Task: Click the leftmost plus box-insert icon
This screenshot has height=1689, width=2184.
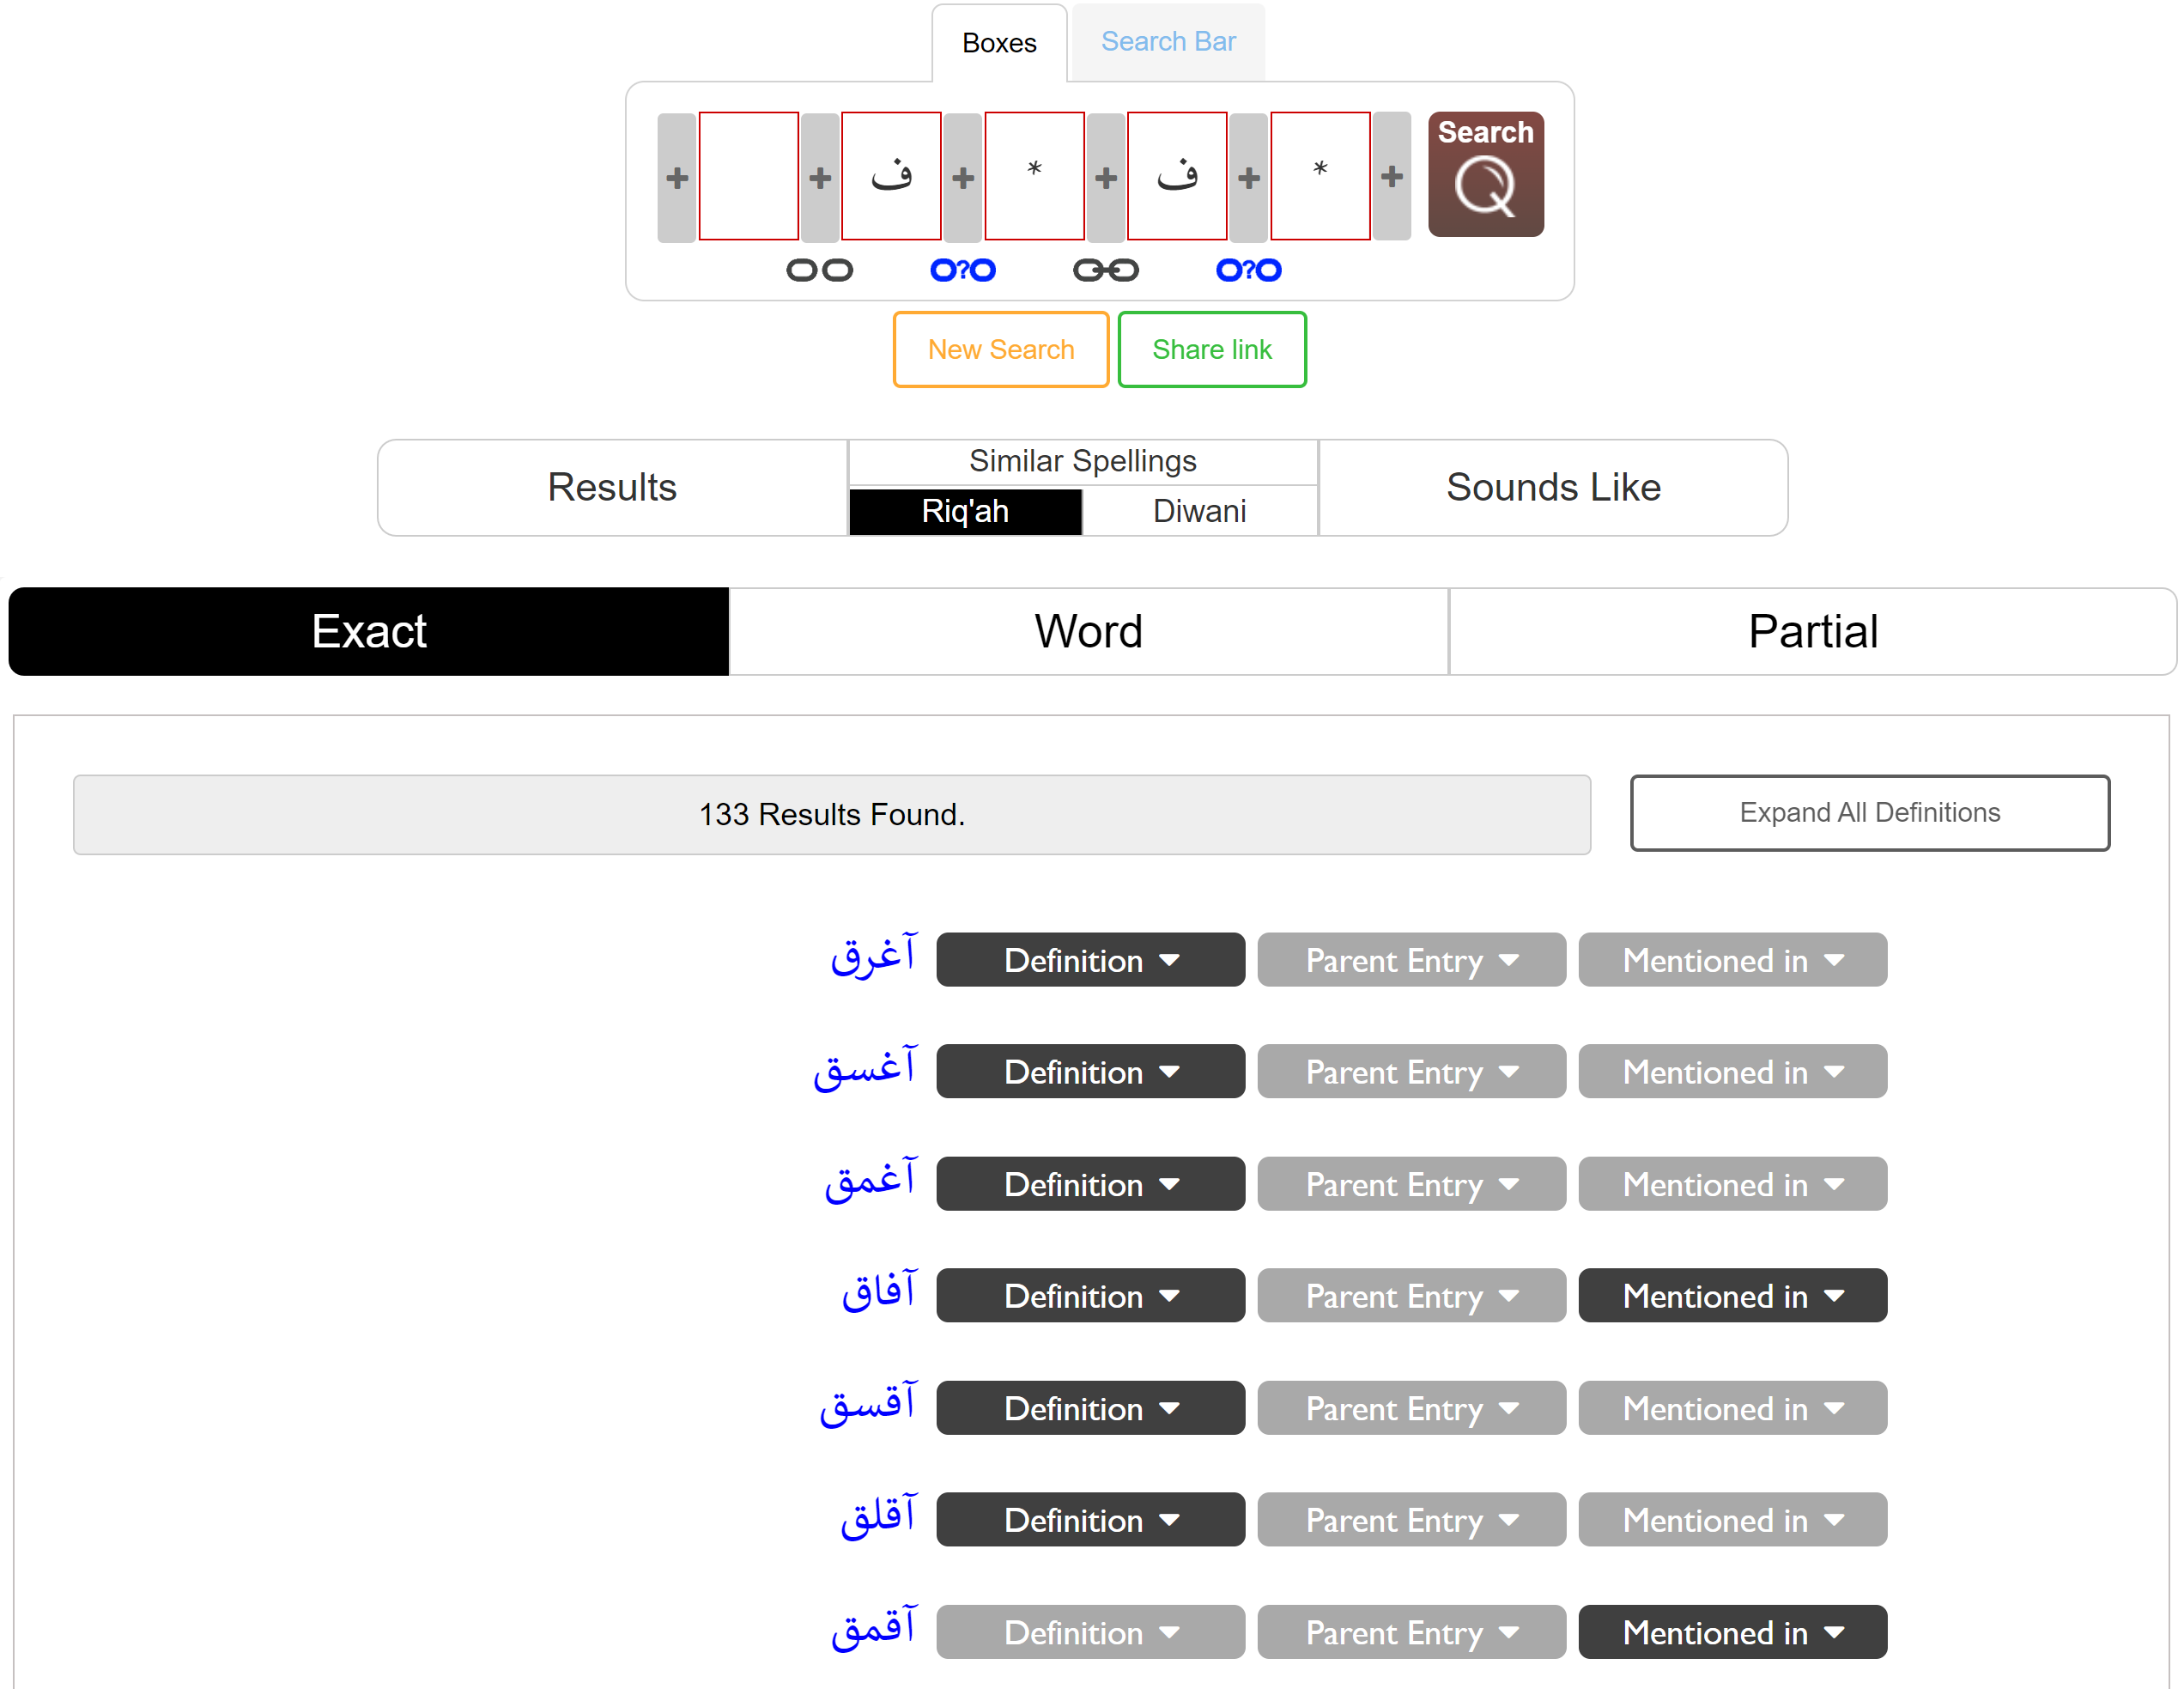Action: click(x=677, y=178)
